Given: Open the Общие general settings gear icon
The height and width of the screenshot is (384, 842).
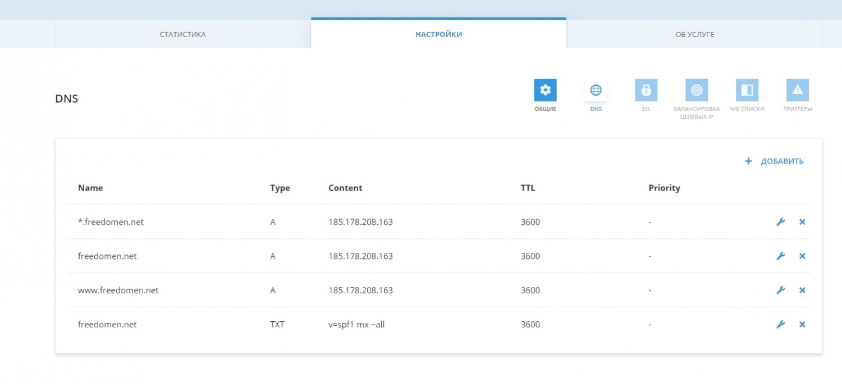Looking at the screenshot, I should 545,90.
